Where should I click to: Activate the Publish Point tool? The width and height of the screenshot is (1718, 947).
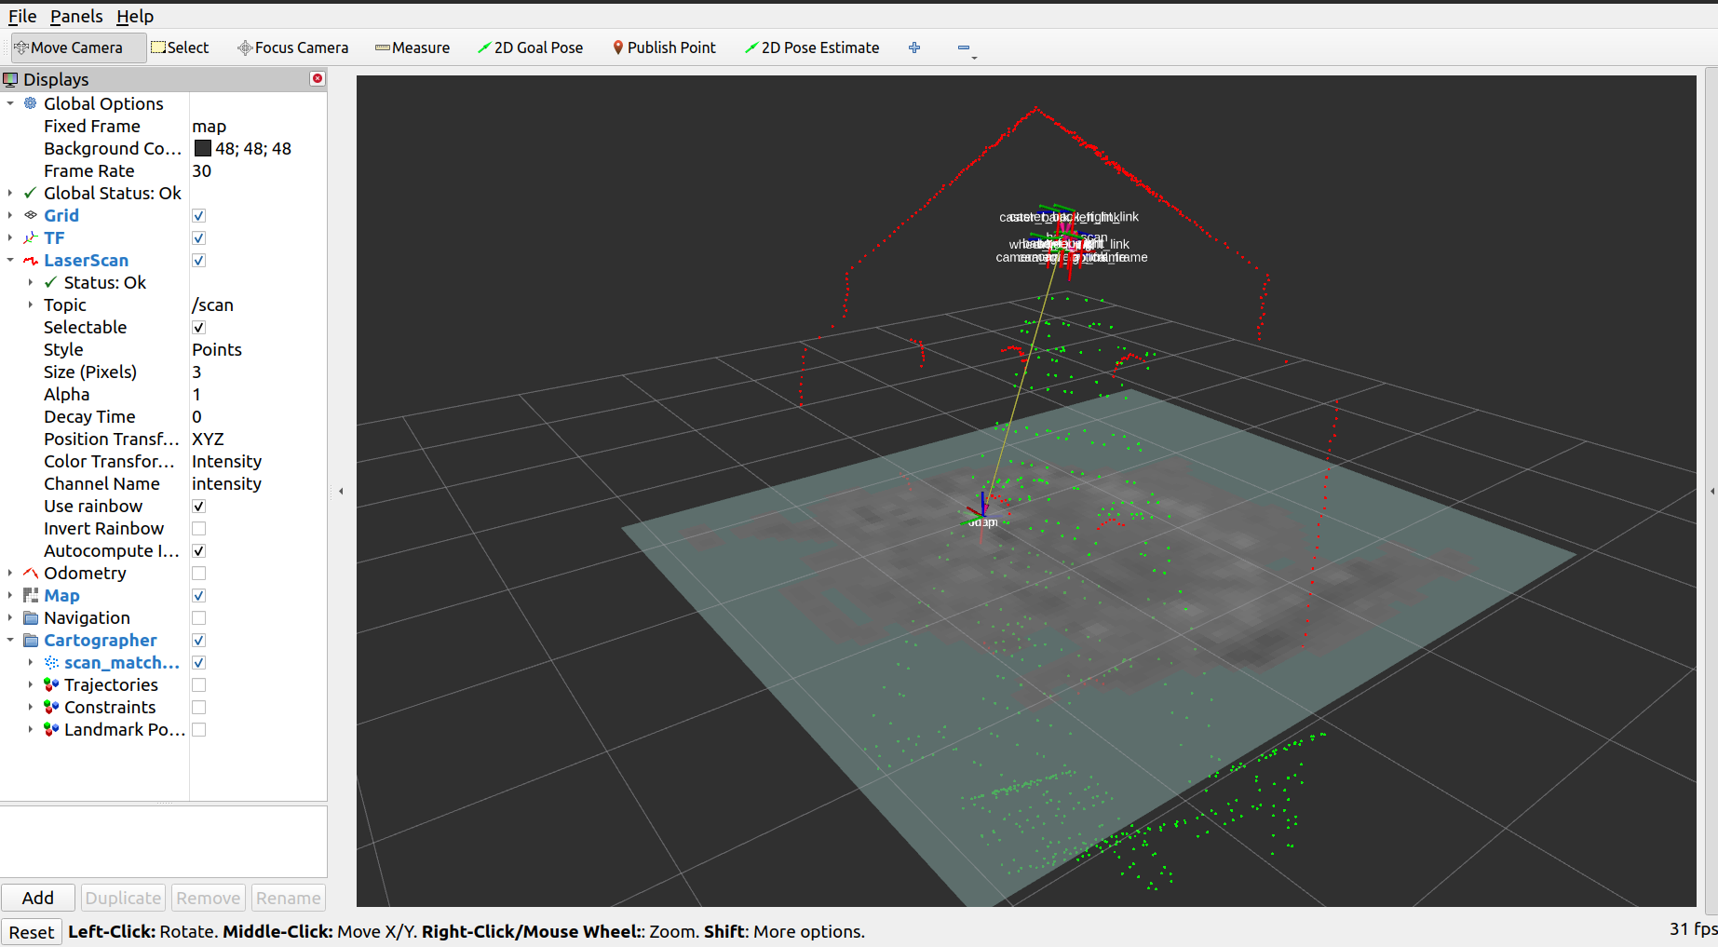pyautogui.click(x=663, y=47)
